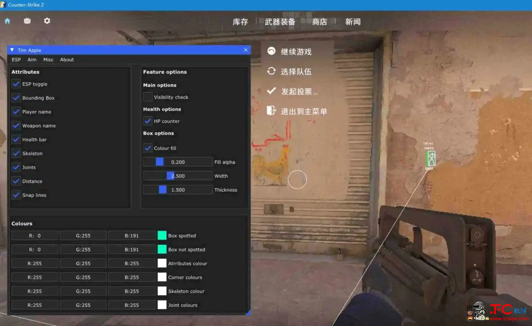Click the Box spotted colour swatch
532x326 pixels.
161,235
